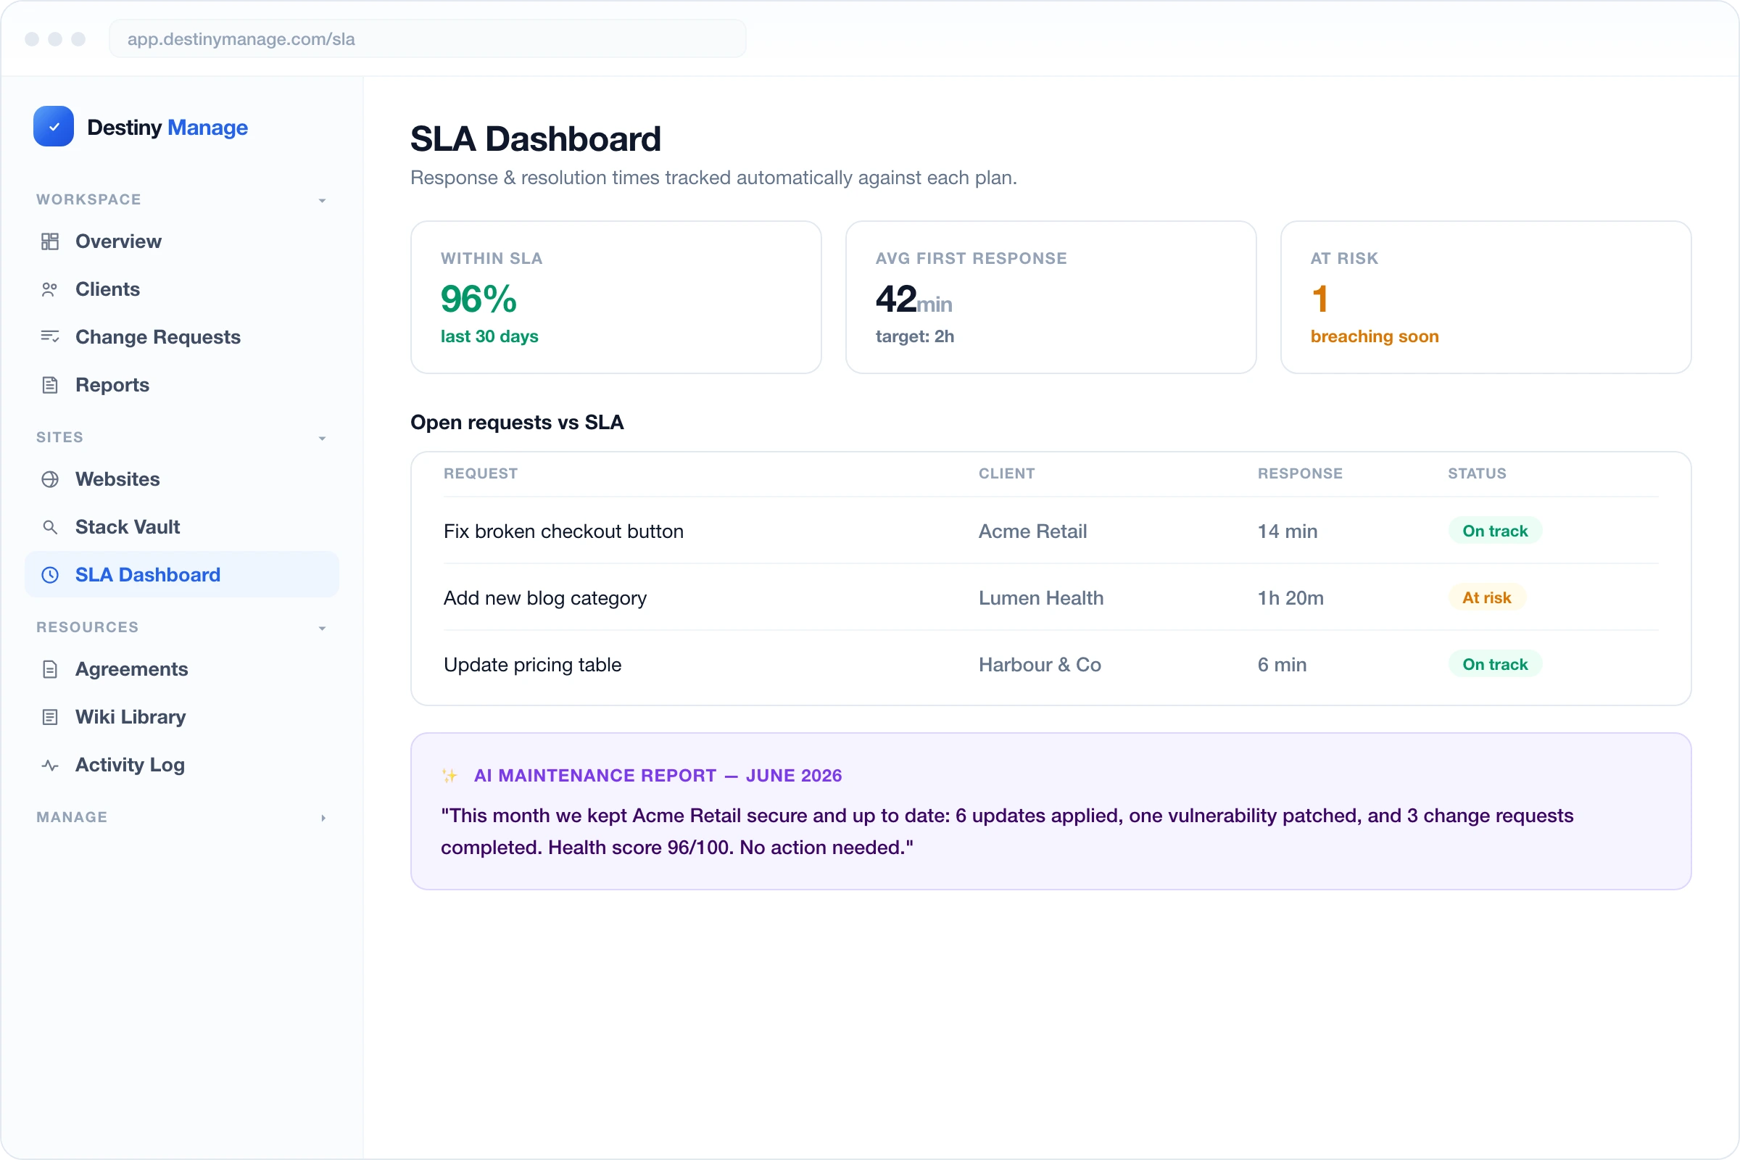The width and height of the screenshot is (1740, 1160).
Task: Click client Acme Retail
Action: (1032, 531)
